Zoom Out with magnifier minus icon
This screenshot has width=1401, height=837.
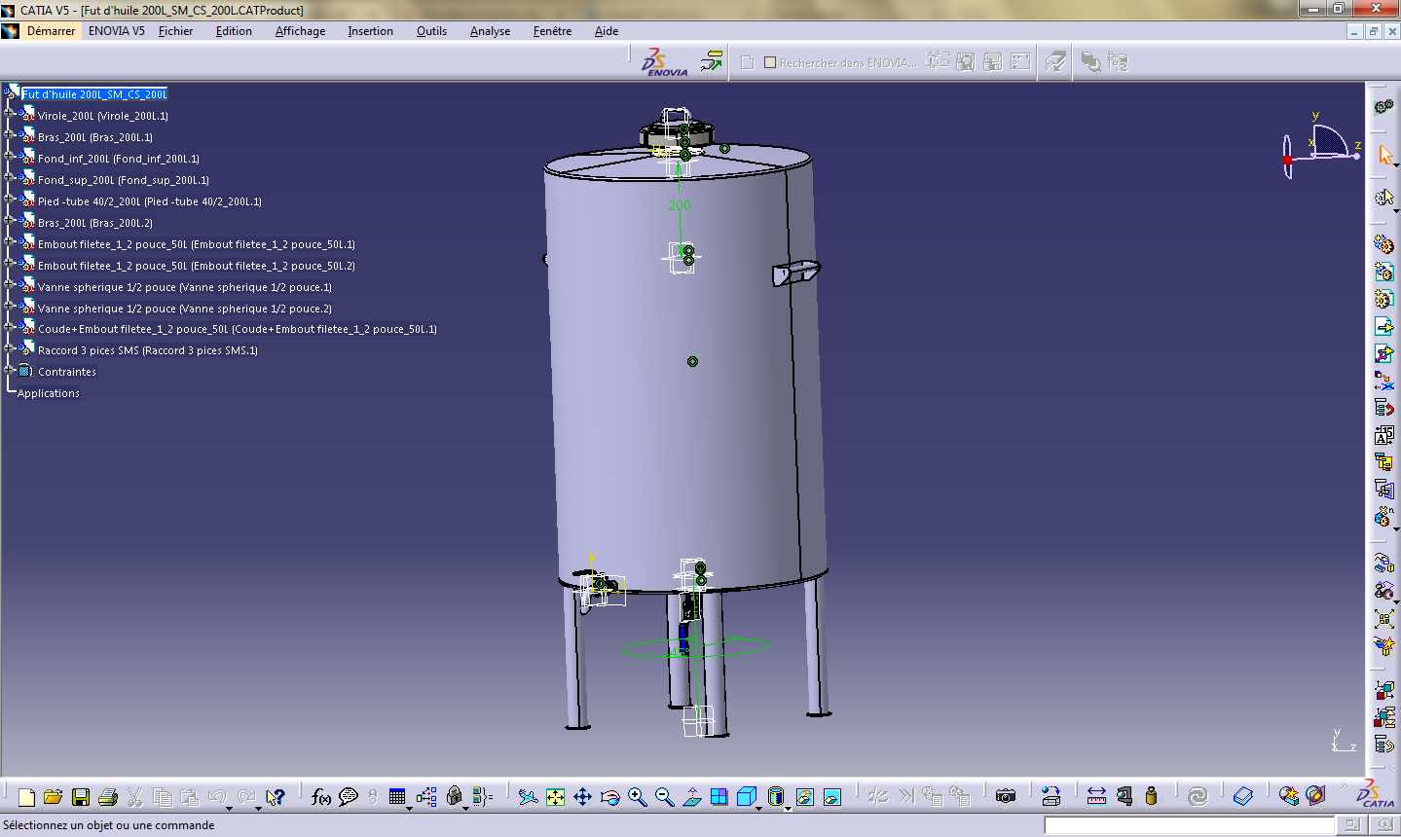[665, 797]
